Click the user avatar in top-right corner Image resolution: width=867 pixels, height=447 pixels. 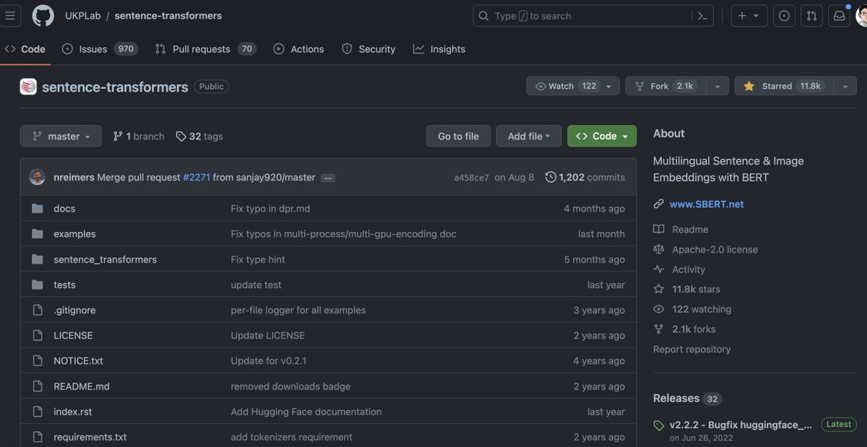point(862,16)
